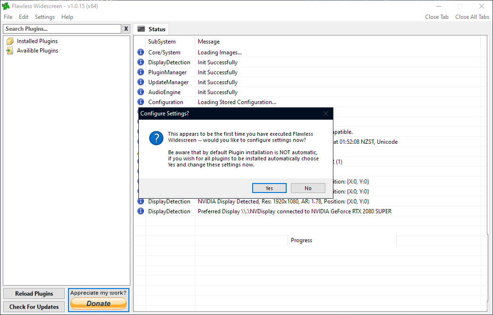Click info icon beside UpdateManager row

pos(141,82)
